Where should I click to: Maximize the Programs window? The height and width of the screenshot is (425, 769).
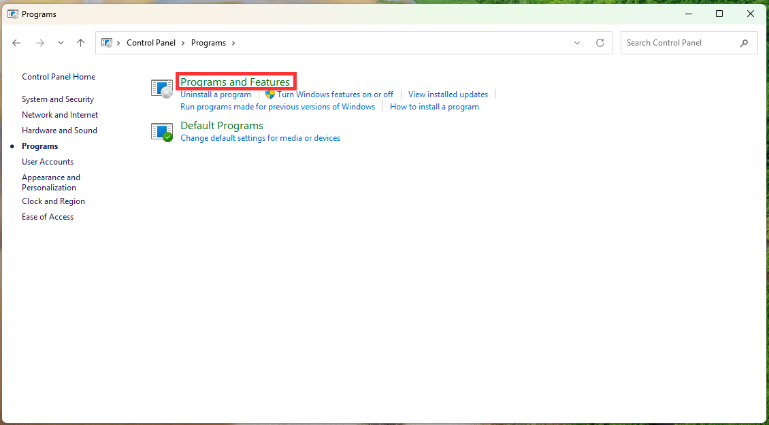(719, 14)
